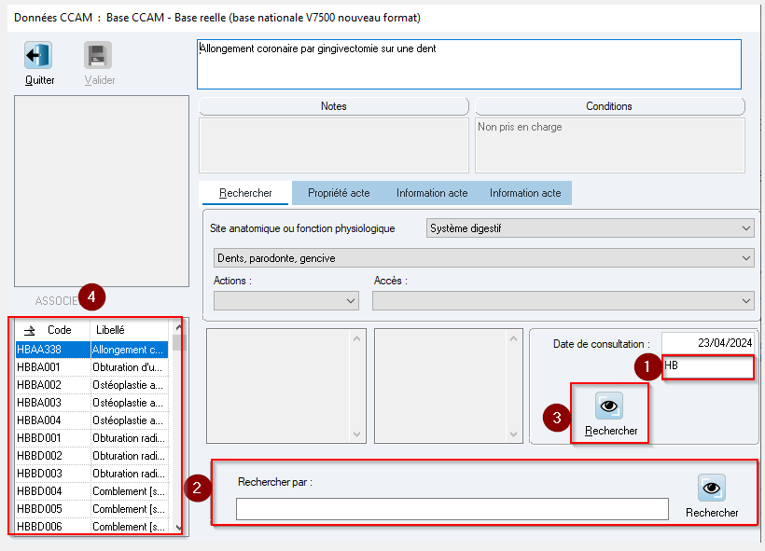Screen dimensions: 765x551
Task: Click the Quitter exit icon
Action: click(x=38, y=55)
